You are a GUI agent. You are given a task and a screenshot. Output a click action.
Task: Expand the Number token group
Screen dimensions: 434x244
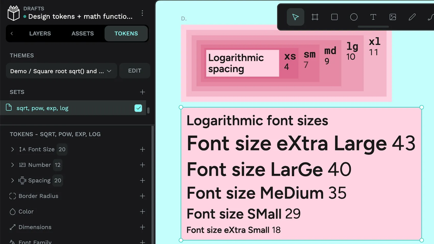13,165
